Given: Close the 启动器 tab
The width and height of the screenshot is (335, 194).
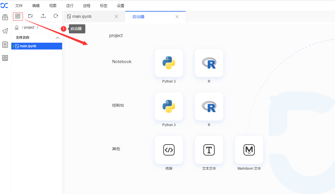Looking at the screenshot, I should pyautogui.click(x=177, y=17).
